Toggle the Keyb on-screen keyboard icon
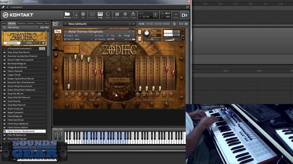The width and height of the screenshot is (293, 164). click(100, 15)
